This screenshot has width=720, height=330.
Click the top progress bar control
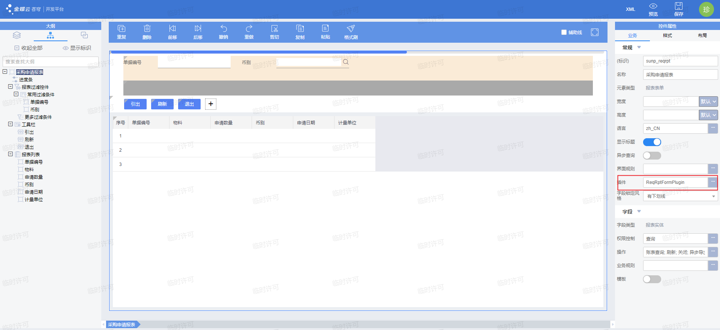tap(259, 52)
